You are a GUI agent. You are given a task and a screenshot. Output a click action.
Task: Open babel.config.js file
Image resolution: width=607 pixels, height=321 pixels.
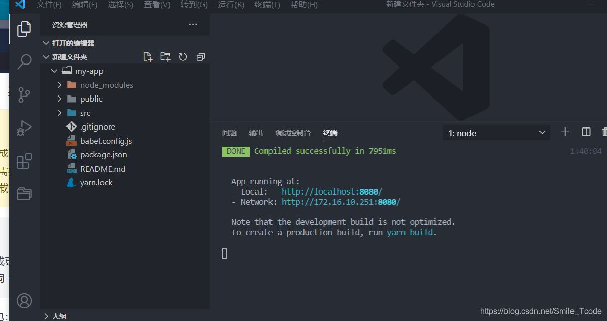[x=106, y=141]
